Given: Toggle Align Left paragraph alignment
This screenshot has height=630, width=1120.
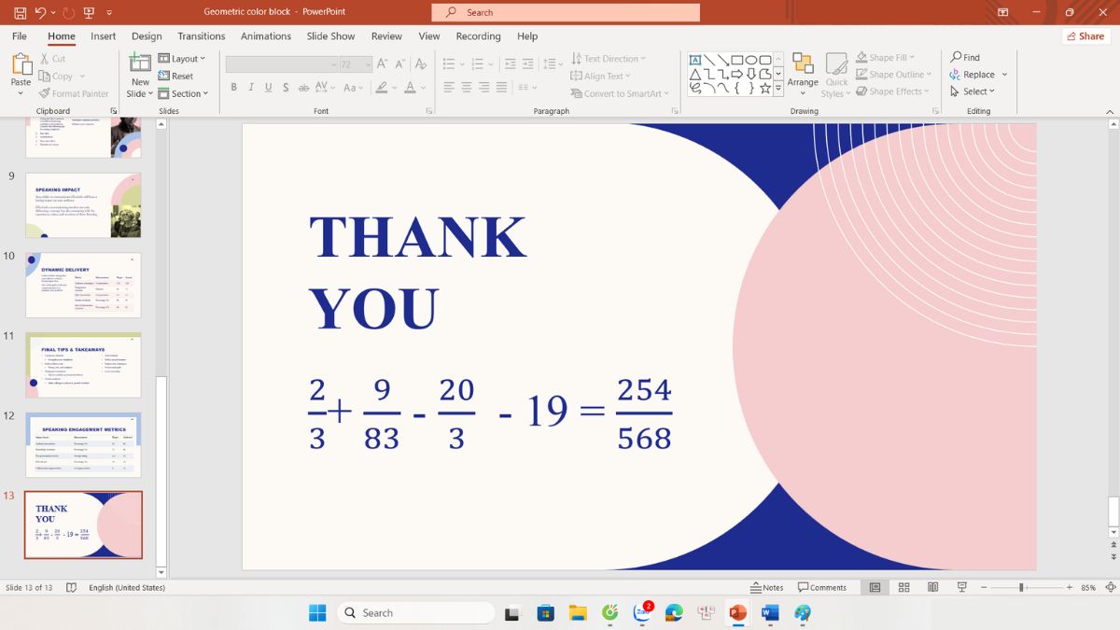Looking at the screenshot, I should [x=449, y=88].
